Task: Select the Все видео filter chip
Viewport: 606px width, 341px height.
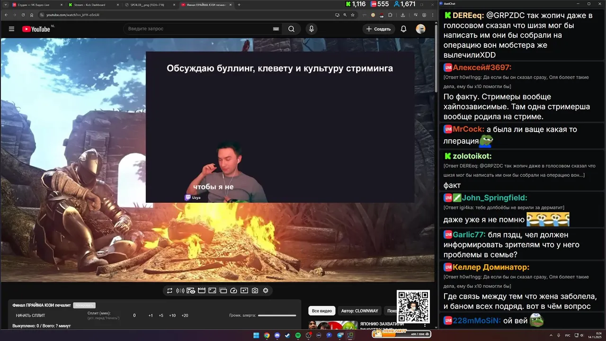Action: (322, 311)
